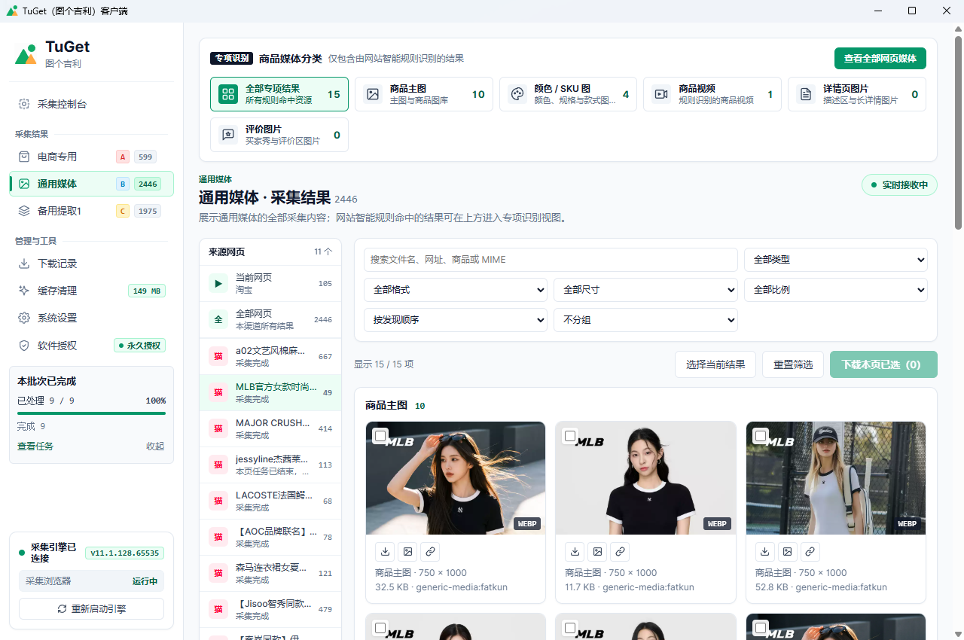Download the 52.8 KB product image
The image size is (964, 640).
pyautogui.click(x=765, y=551)
